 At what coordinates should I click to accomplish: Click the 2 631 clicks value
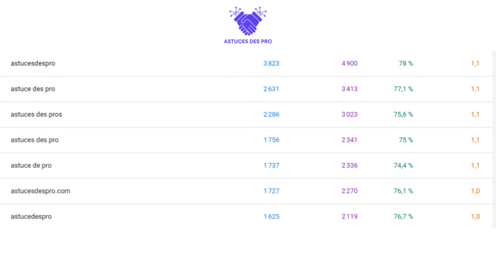[271, 89]
